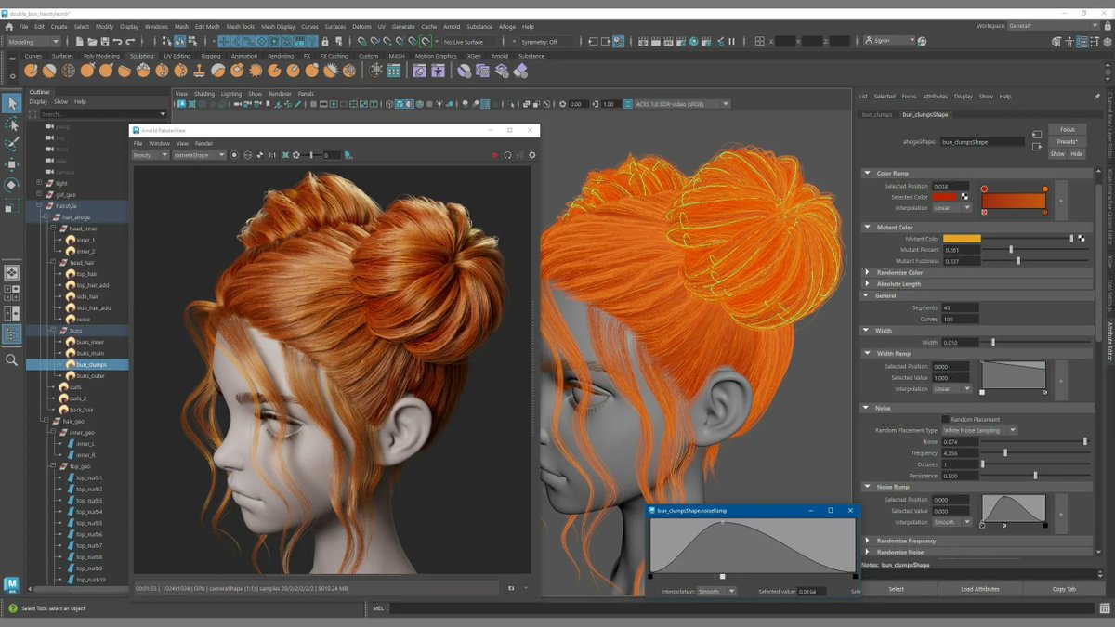This screenshot has width=1115, height=627.
Task: Open the Render menu in Arnold RenderView
Action: [x=205, y=143]
